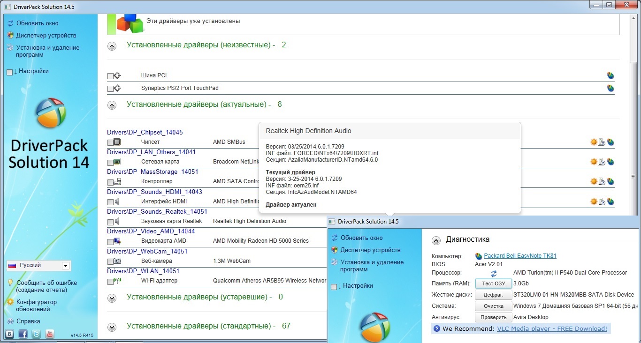Expand the Установленные драйверы (устаревшие) section
Viewport: 641px width, 343px height.
pyautogui.click(x=112, y=298)
